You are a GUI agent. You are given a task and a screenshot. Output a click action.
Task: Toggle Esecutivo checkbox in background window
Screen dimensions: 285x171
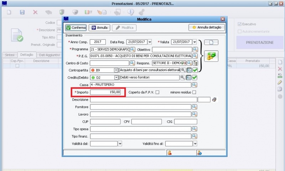coord(239,24)
